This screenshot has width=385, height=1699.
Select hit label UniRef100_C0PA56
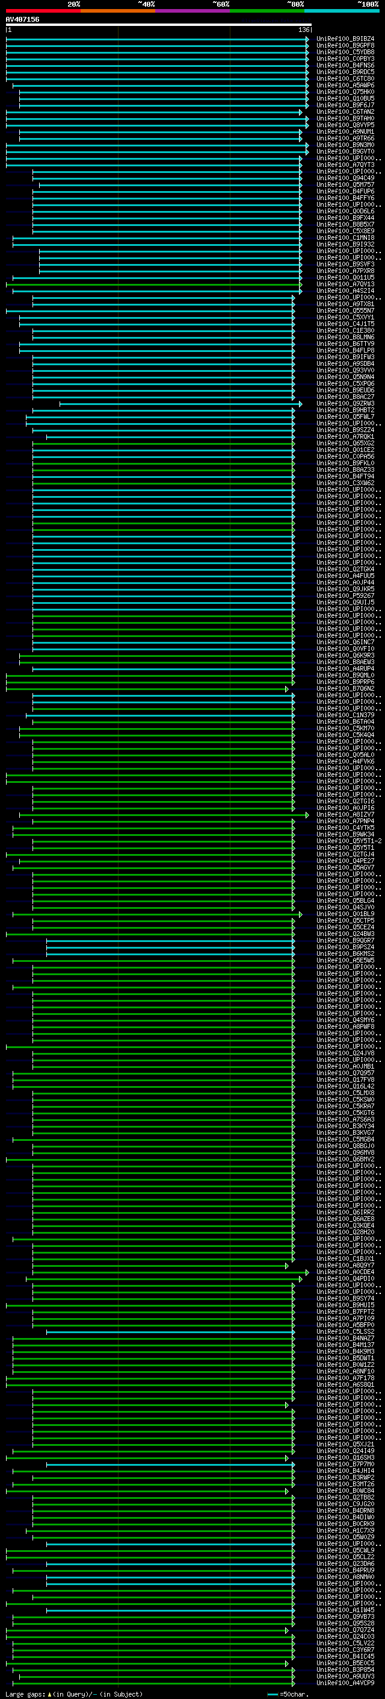point(345,456)
